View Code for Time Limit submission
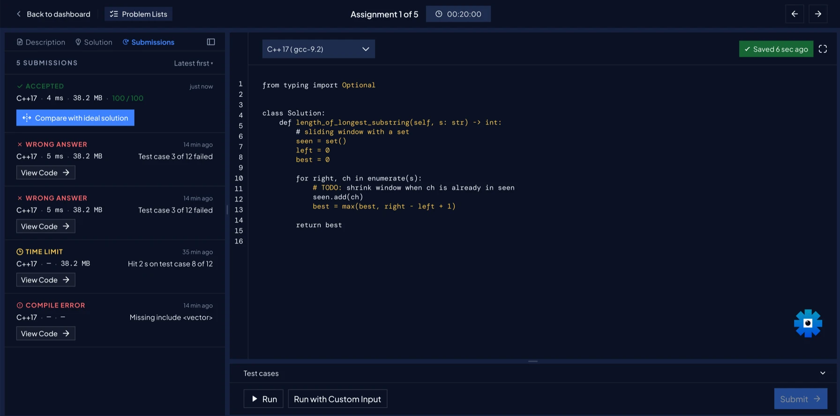 pyautogui.click(x=45, y=280)
